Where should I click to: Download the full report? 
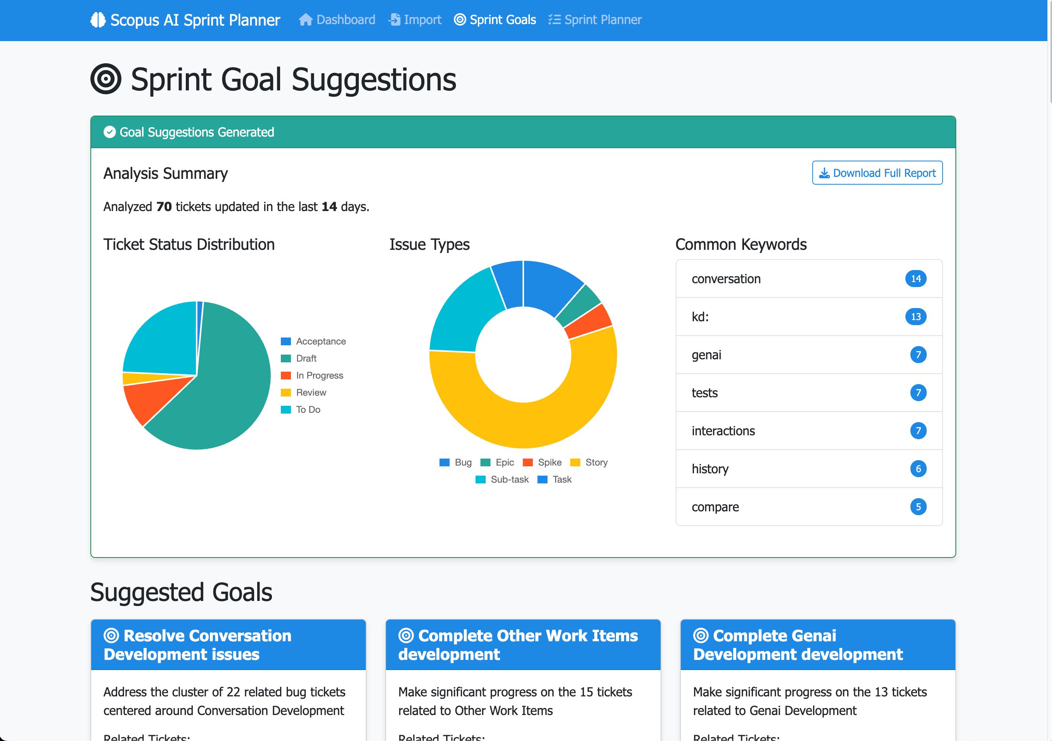coord(877,173)
